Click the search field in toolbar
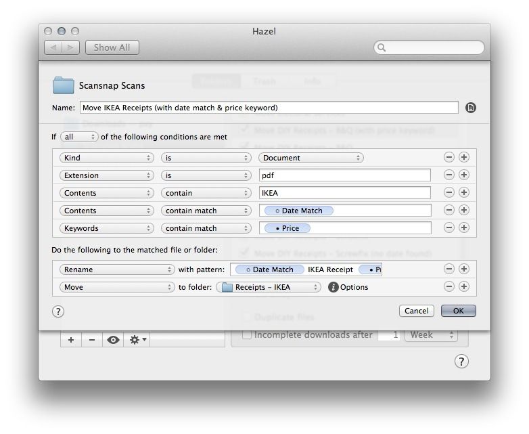This screenshot has width=529, height=434. click(x=429, y=47)
